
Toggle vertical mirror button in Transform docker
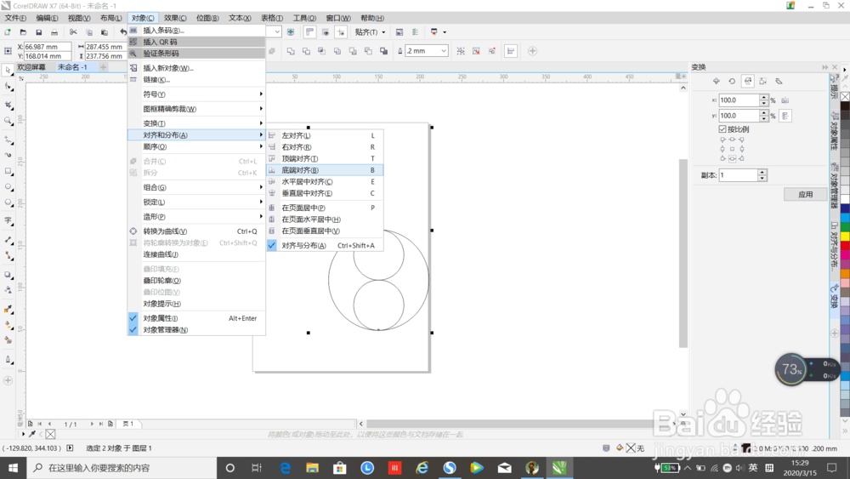point(785,116)
